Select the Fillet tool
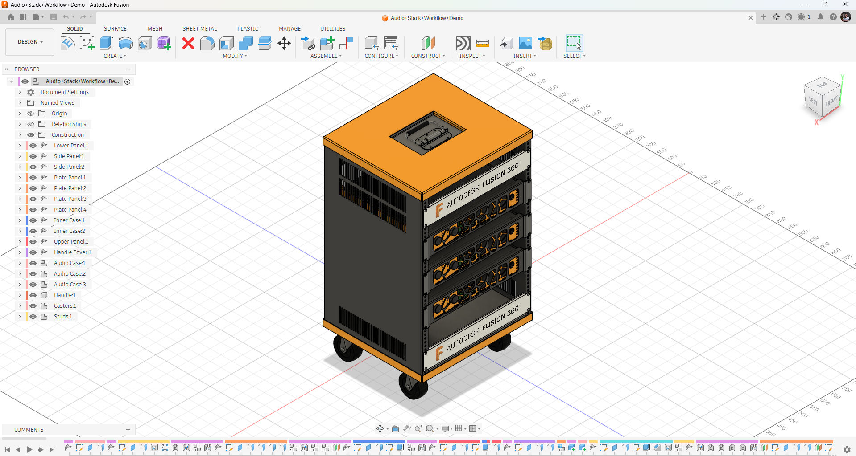 pyautogui.click(x=207, y=43)
